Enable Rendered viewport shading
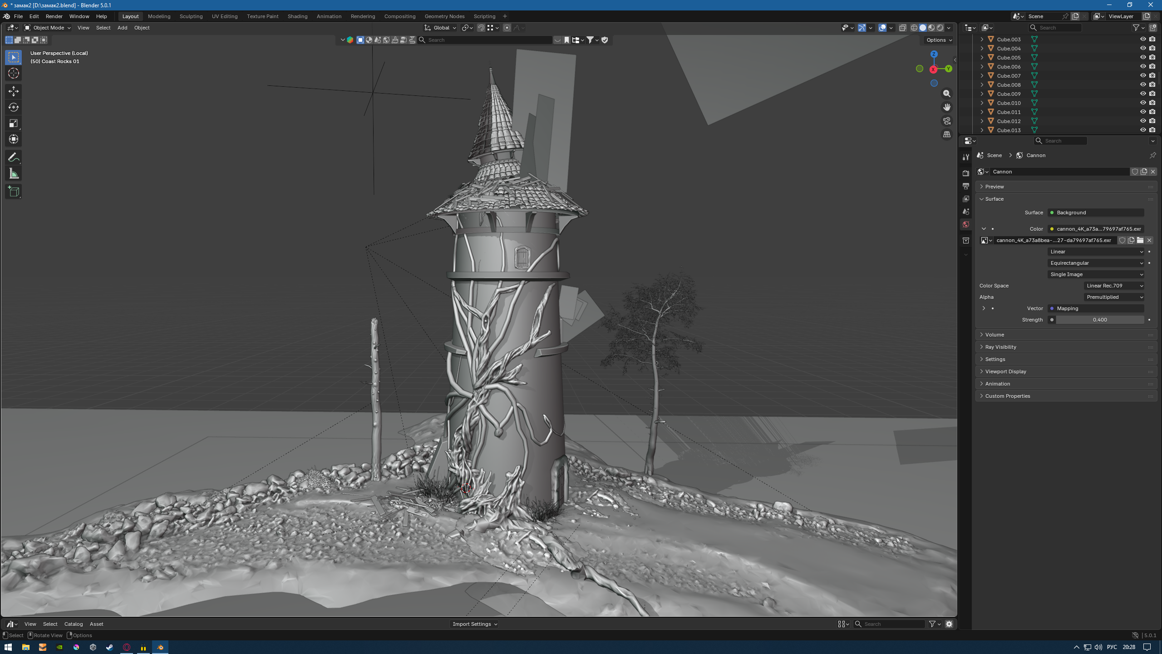 (939, 28)
